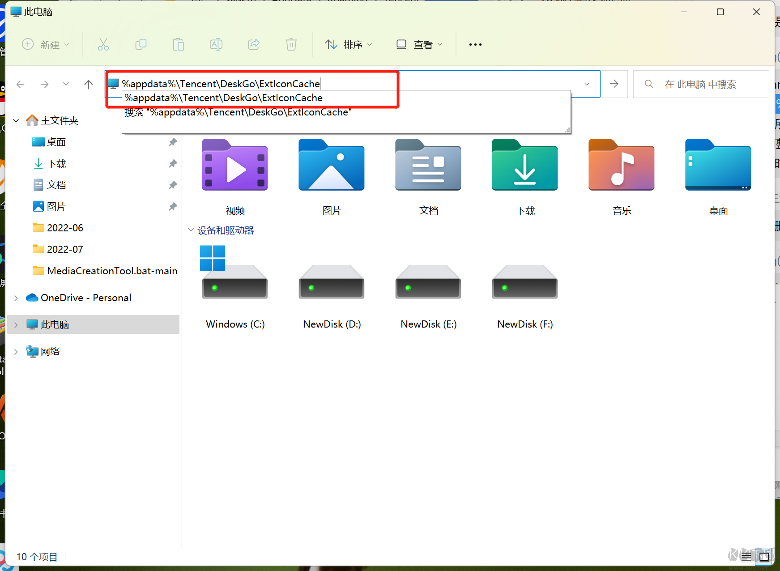
Task: Open the 查看 view dropdown
Action: (419, 44)
